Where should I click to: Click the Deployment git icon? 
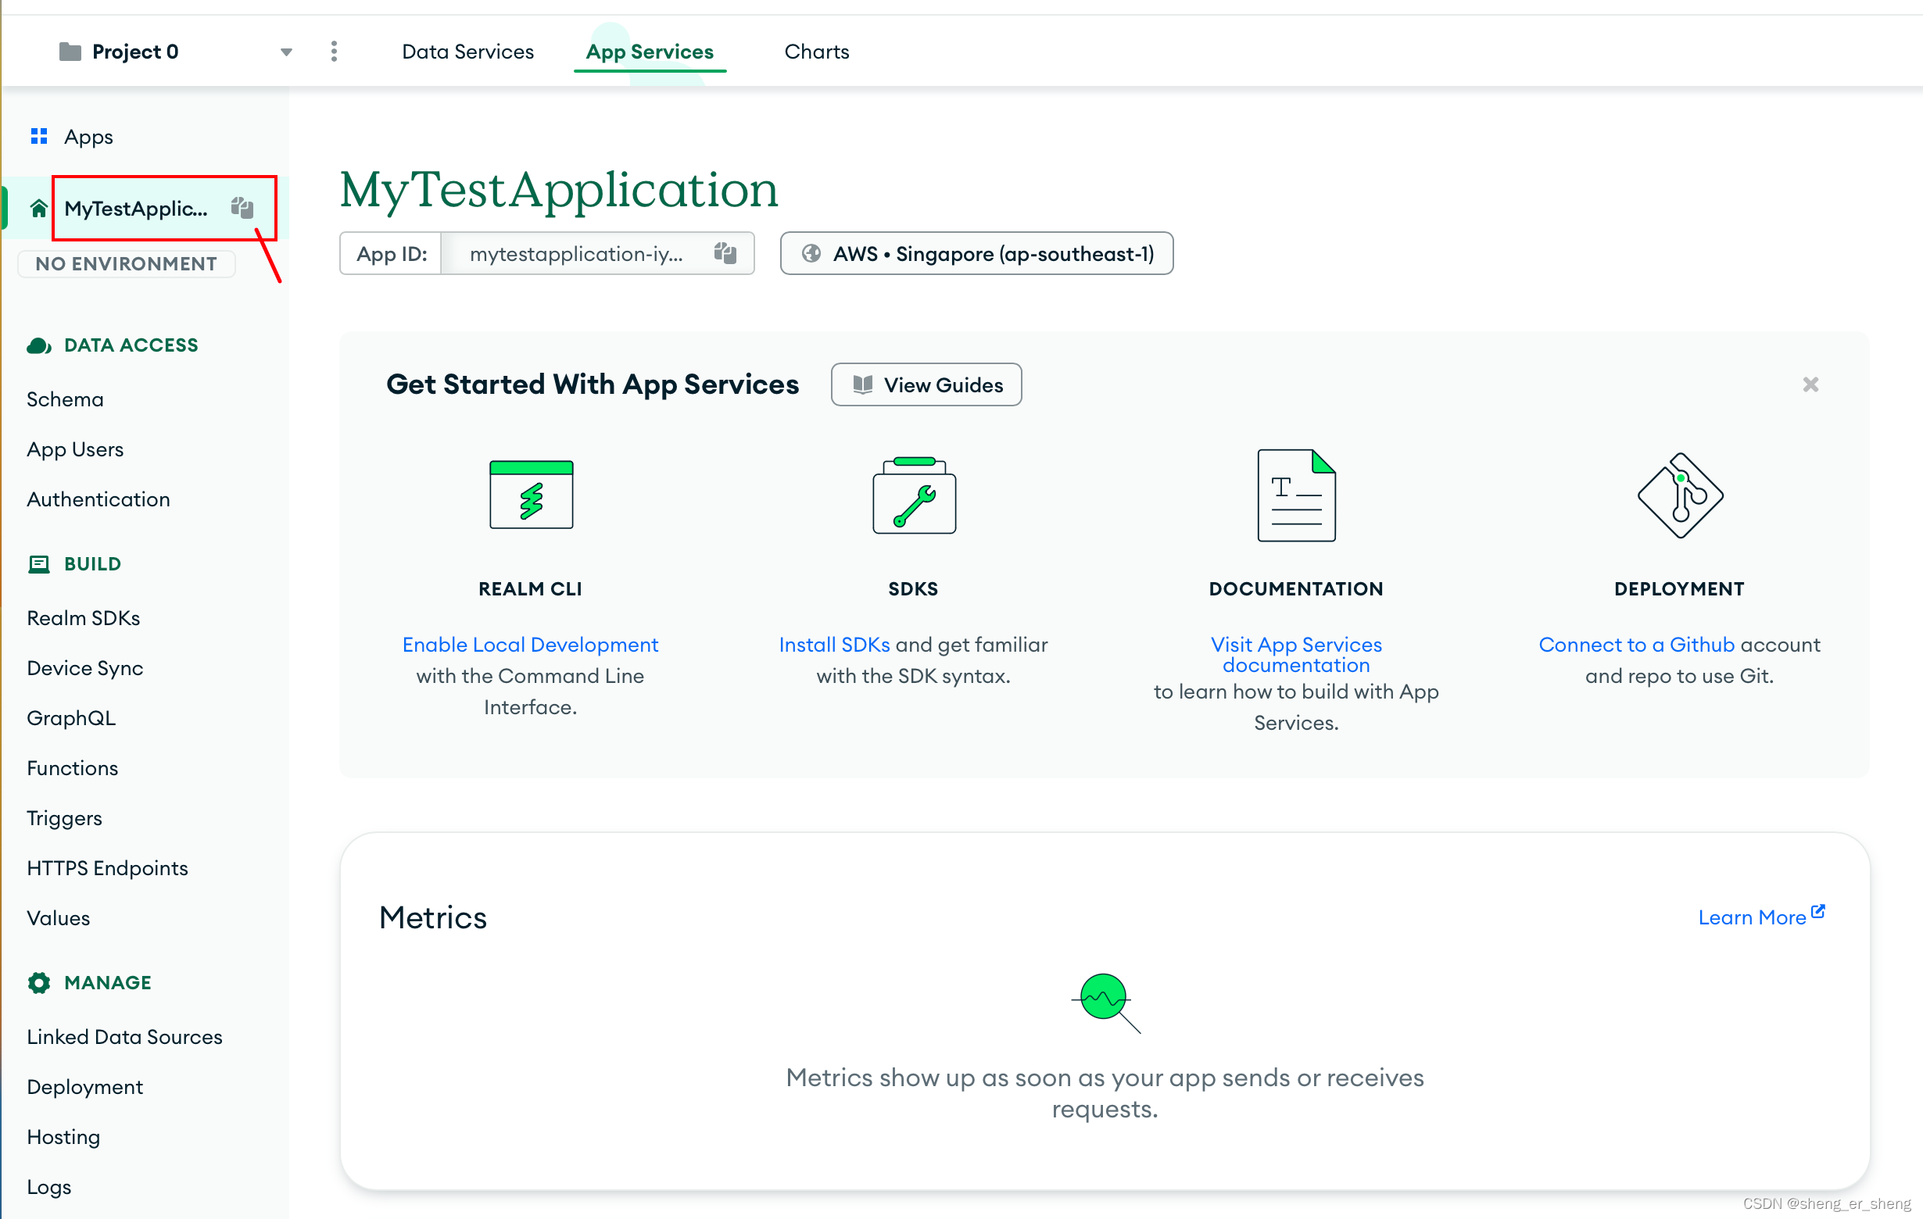click(1679, 495)
